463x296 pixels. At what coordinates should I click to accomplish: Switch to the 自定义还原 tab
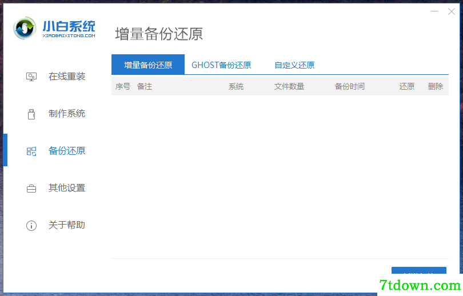294,65
